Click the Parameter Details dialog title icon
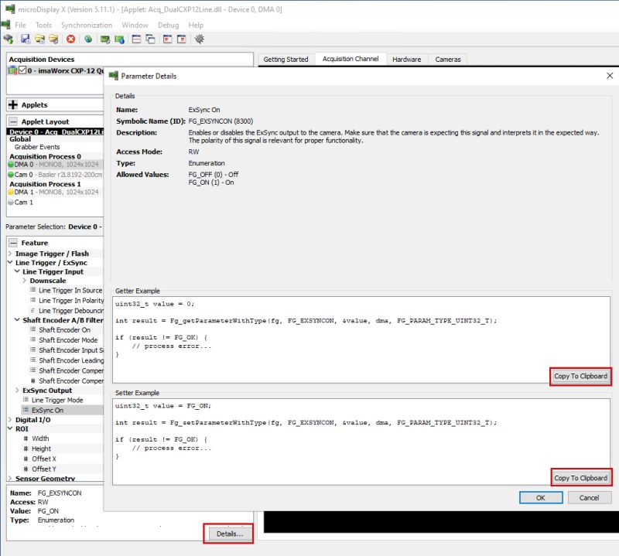This screenshot has width=619, height=556. pyautogui.click(x=114, y=76)
